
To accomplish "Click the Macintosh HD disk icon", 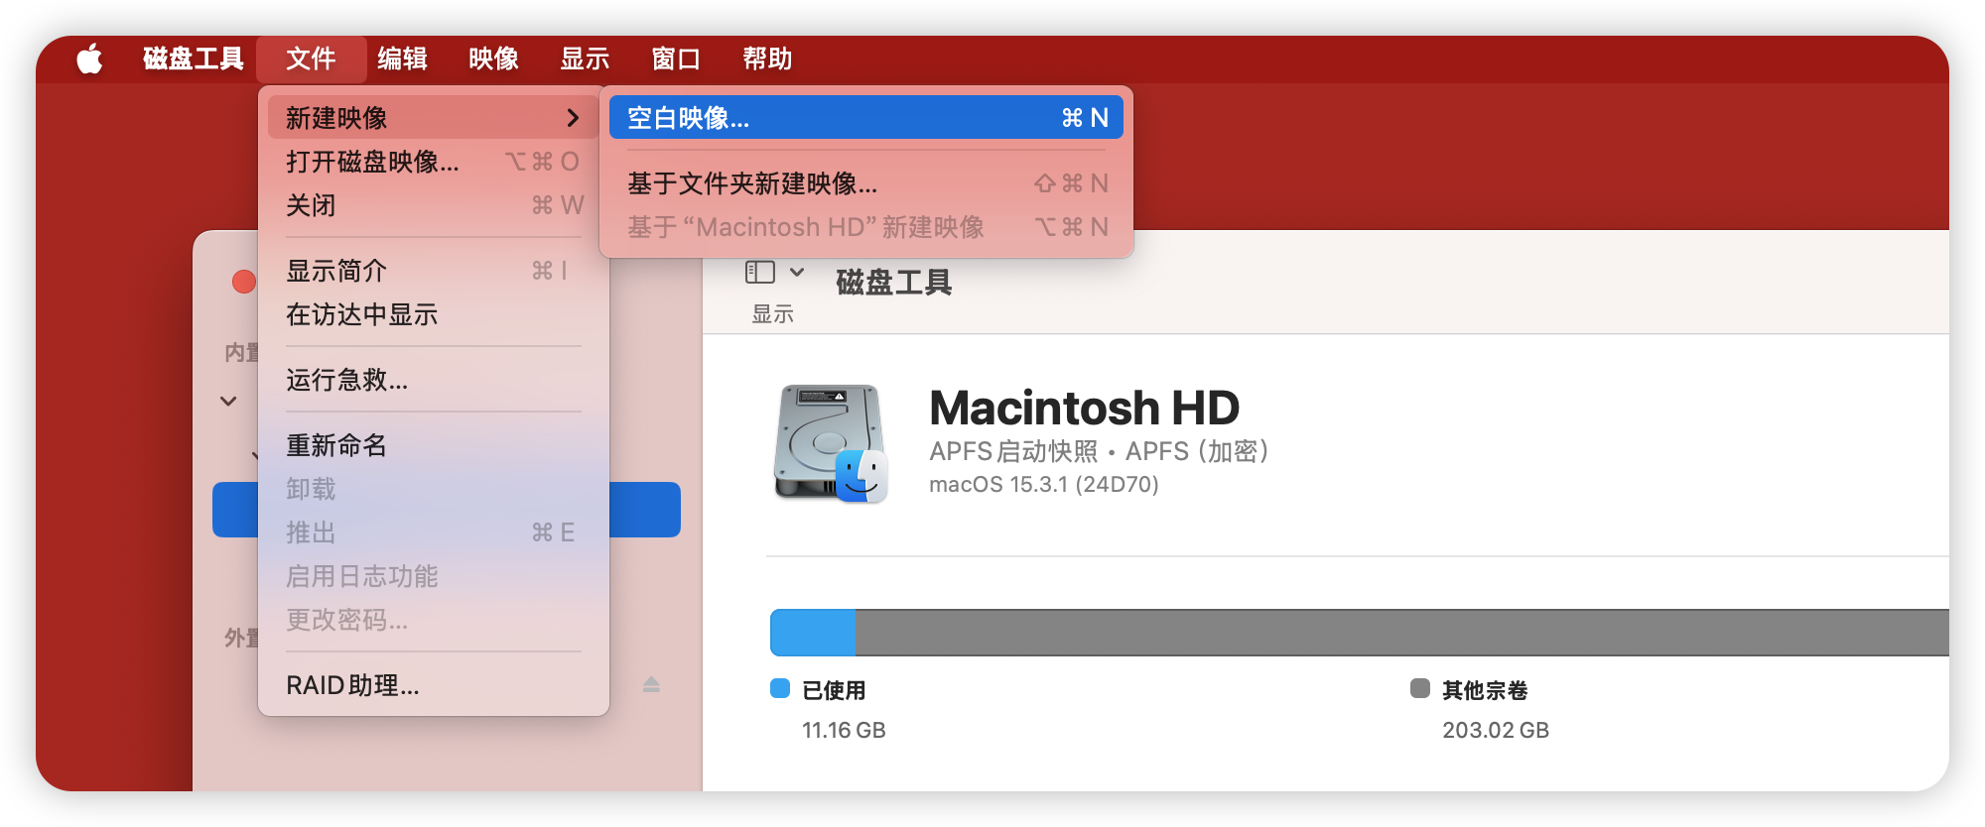I will point(830,443).
